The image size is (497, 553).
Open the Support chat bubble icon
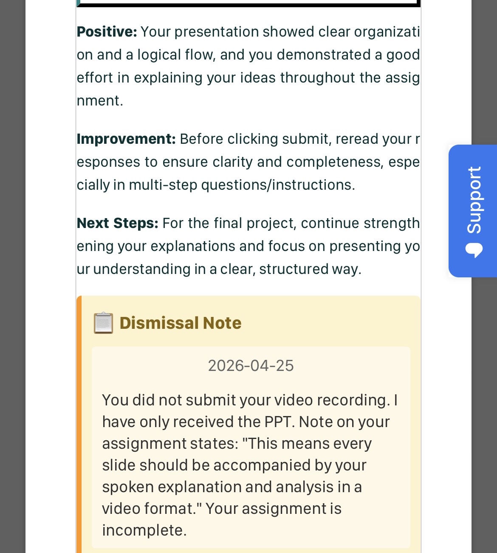[x=474, y=250]
